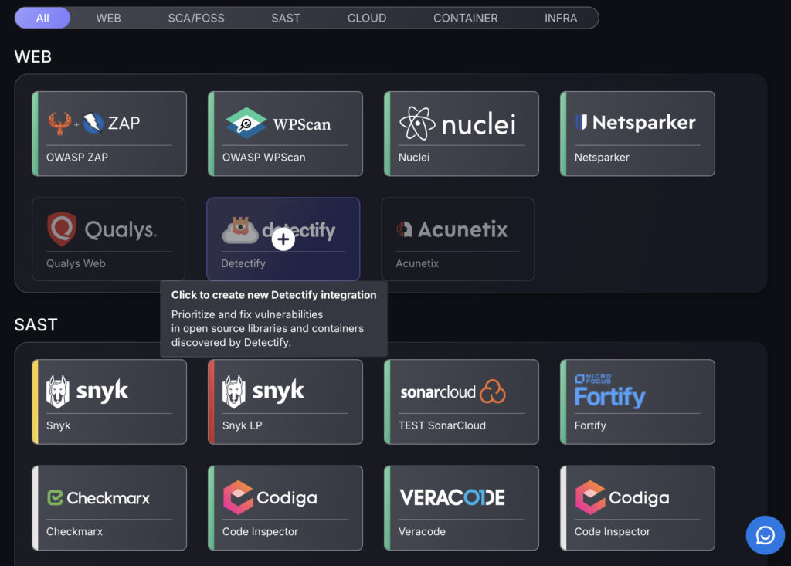Open the Veracode integration label
Image resolution: width=791 pixels, height=566 pixels.
coord(422,532)
